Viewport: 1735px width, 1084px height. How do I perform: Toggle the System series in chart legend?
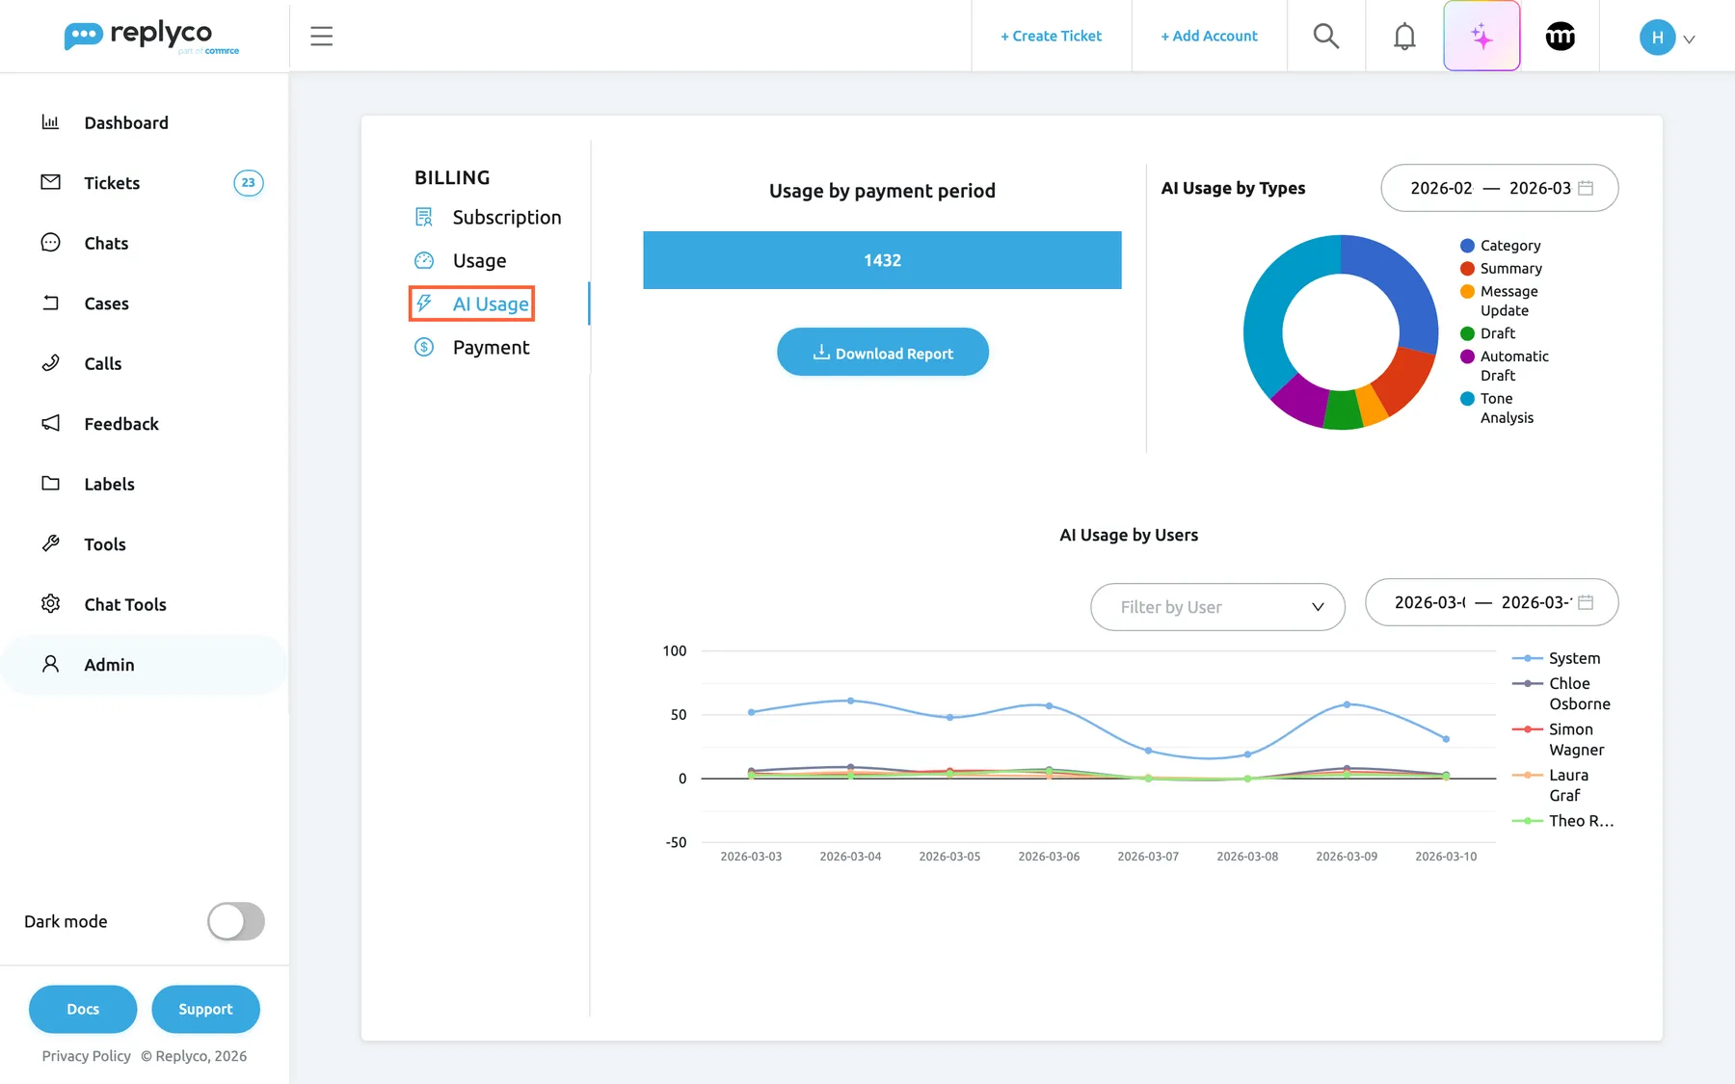pos(1557,658)
